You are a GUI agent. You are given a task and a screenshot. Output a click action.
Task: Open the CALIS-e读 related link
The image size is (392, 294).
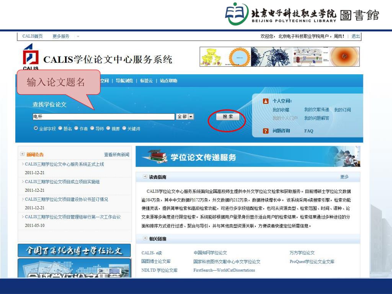[152, 253]
